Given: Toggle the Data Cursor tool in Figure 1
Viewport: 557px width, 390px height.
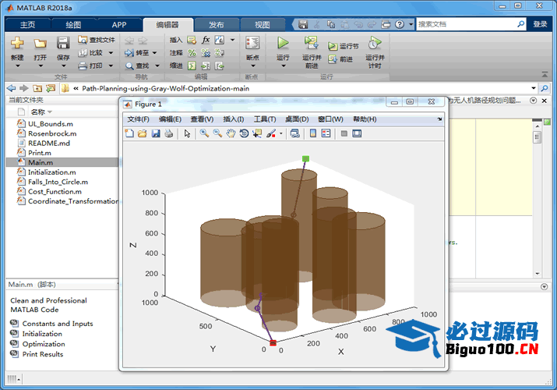Looking at the screenshot, I should tap(257, 133).
